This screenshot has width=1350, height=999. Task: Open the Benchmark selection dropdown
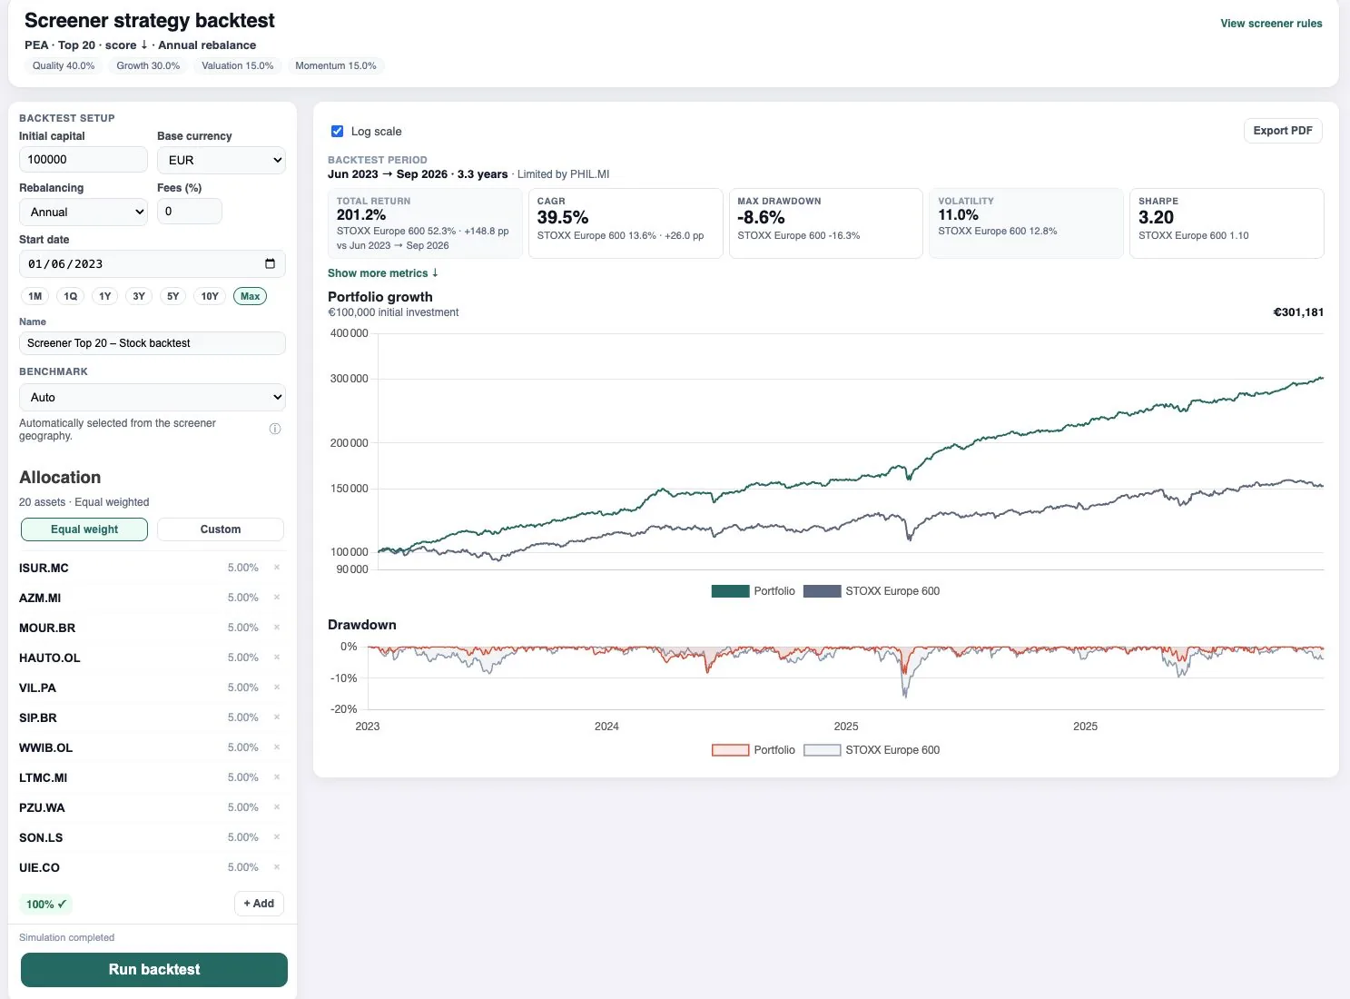[153, 397]
